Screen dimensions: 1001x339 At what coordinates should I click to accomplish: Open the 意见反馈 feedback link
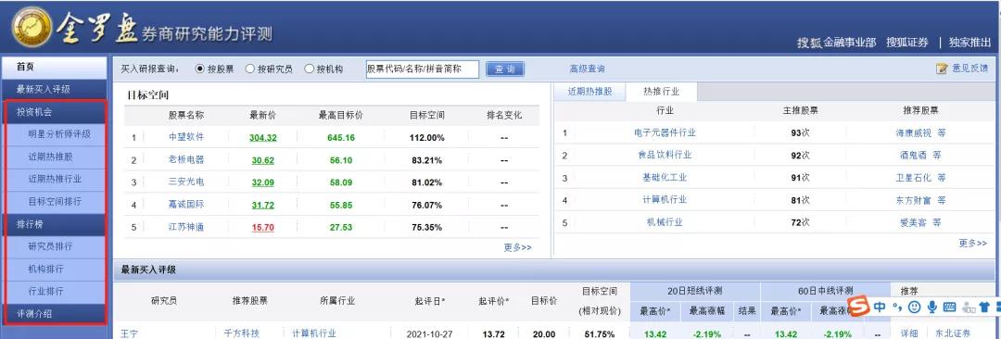coord(969,69)
